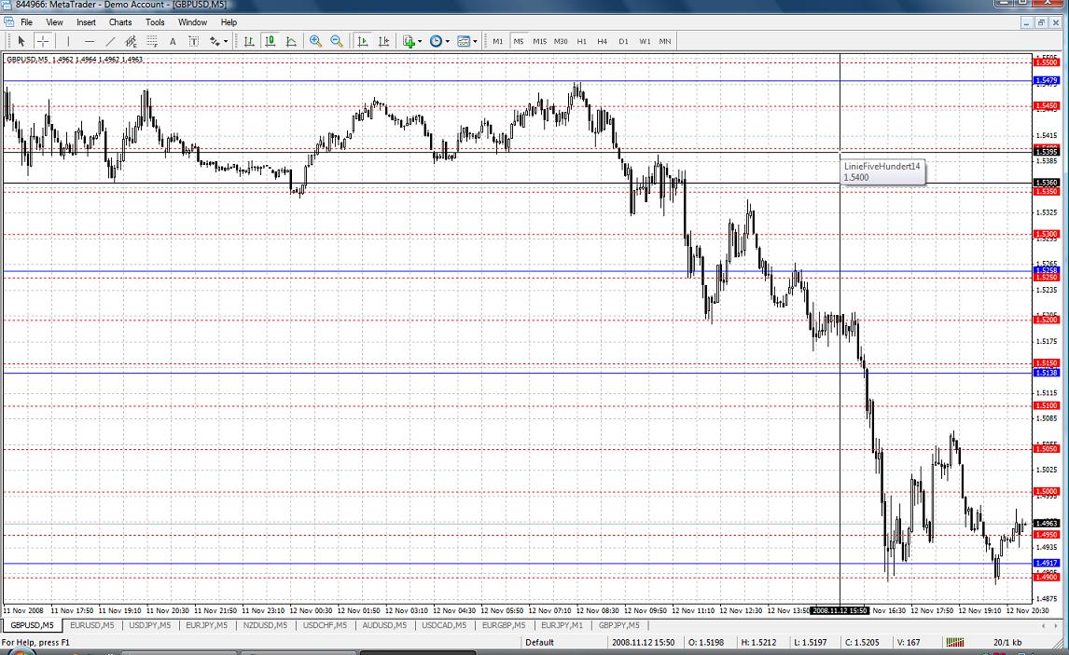Viewport: 1069px width, 655px height.
Task: Select the Draw vertical line tool
Action: pos(68,42)
